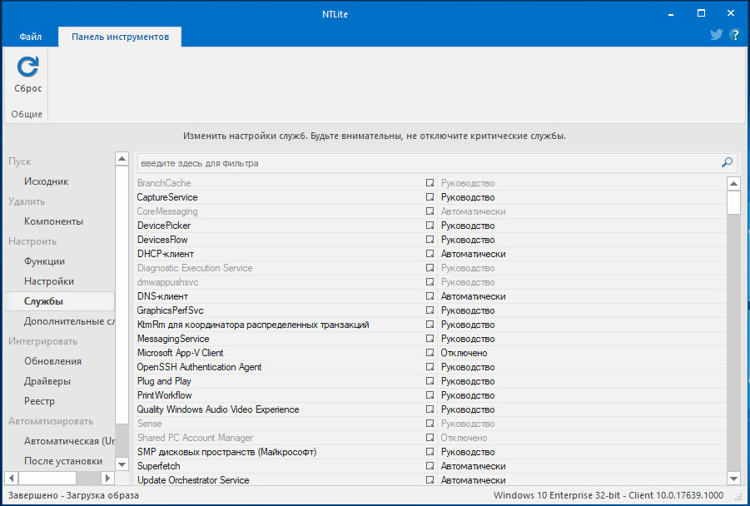Select the dmwappushsvc service name
Viewport: 750px width, 506px height.
pyautogui.click(x=167, y=282)
